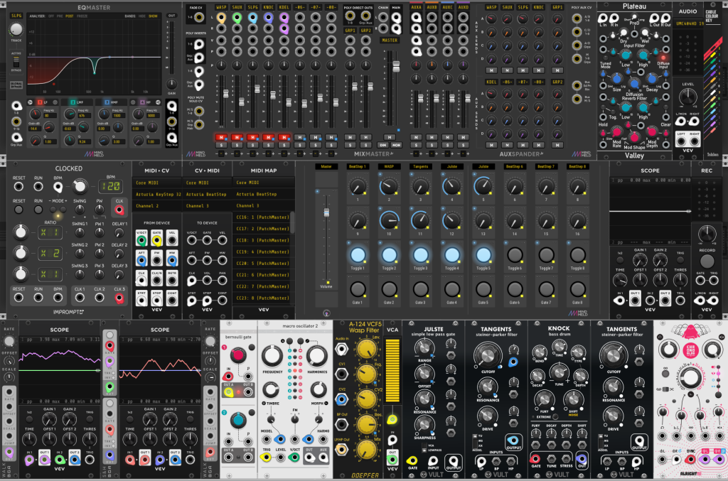Click the blue Size knob on Plateau

[x=616, y=79]
